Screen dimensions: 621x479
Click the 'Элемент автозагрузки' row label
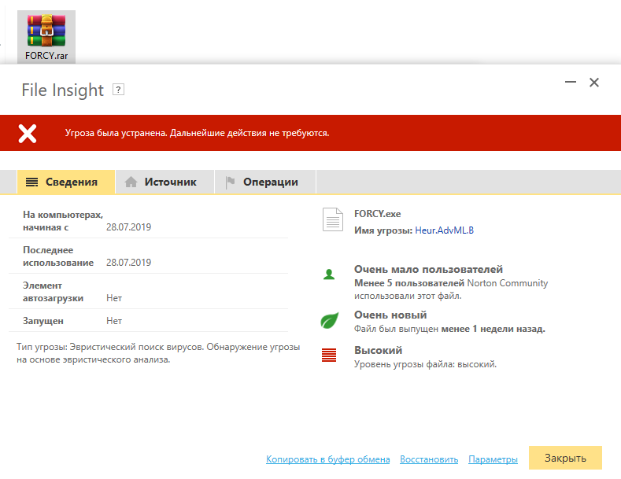[53, 292]
